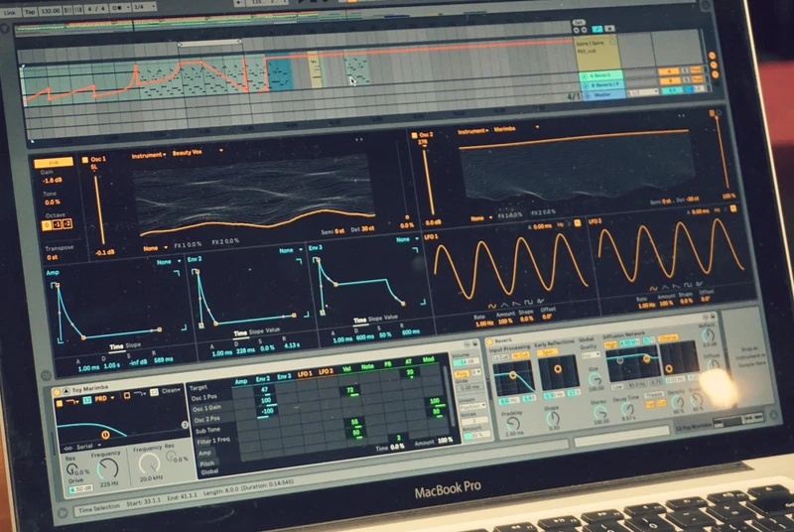
Task: Click the filter 2 Frequency knob
Action: point(150,464)
